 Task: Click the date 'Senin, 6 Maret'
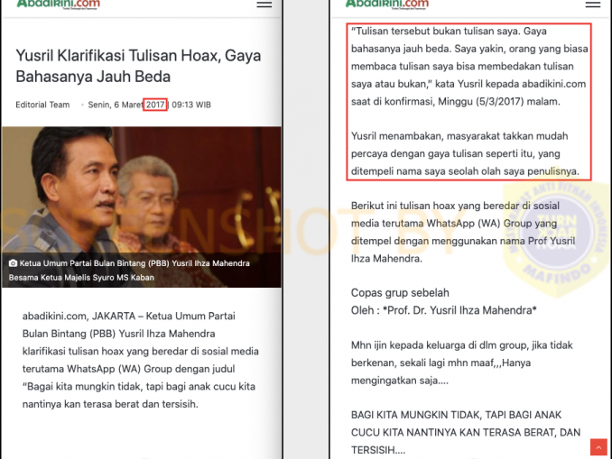[x=116, y=105]
